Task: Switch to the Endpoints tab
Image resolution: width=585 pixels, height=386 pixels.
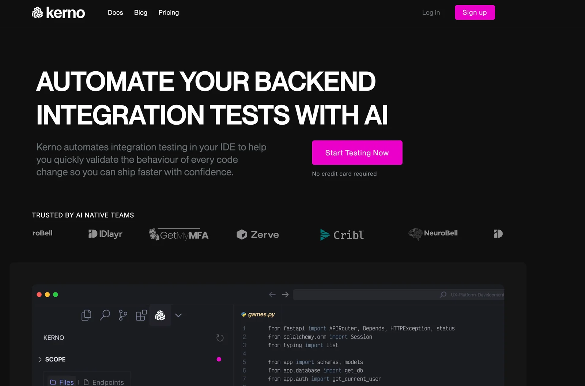Action: point(104,382)
